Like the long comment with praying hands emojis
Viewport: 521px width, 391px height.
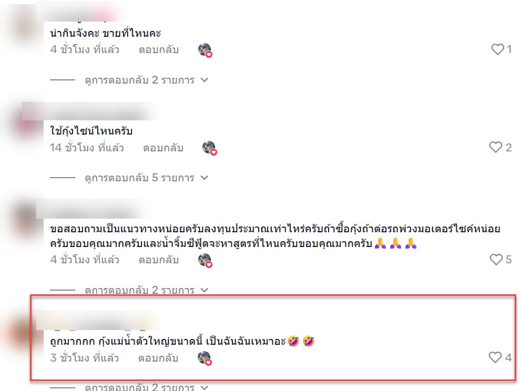click(496, 260)
